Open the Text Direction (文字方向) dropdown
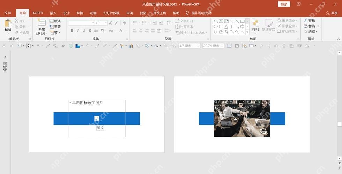Viewport: 342px width, 174px height. pos(185,21)
